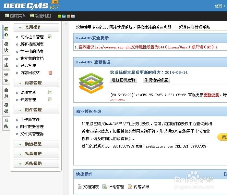Click the 商业授权查询 panel header

(150, 111)
